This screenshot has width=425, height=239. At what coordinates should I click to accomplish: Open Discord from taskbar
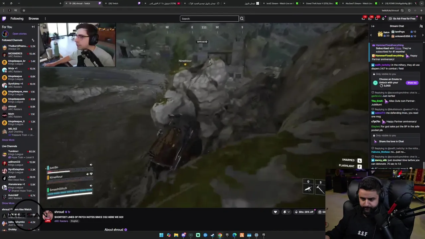click(184, 235)
